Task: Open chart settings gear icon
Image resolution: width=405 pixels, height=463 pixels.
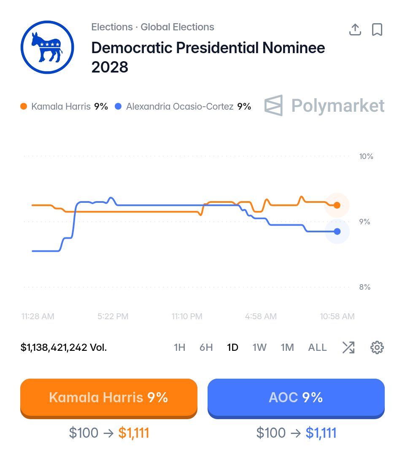Action: point(377,347)
